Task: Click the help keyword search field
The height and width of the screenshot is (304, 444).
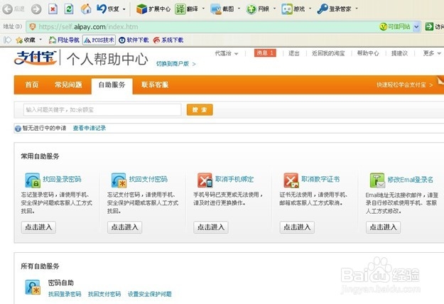Action: click(x=102, y=110)
